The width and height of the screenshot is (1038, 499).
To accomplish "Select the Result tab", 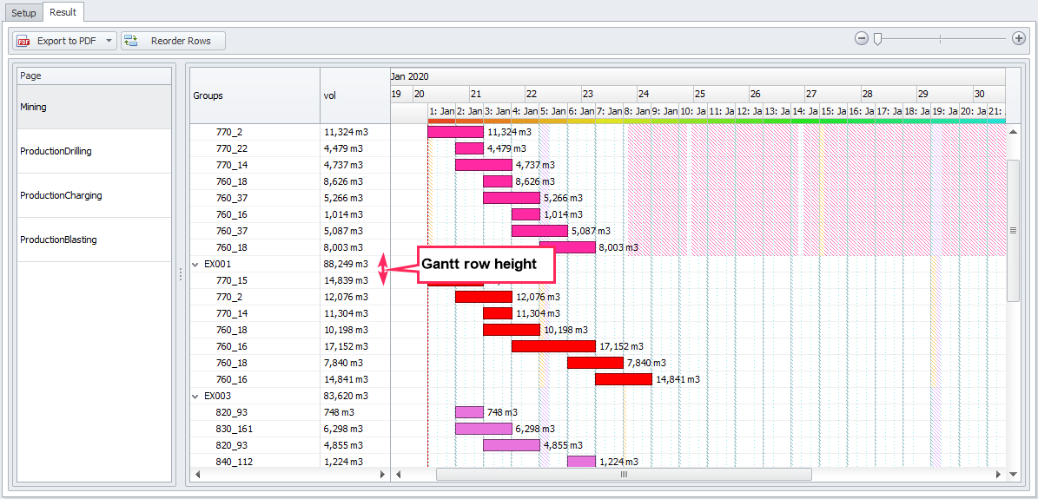I will tap(63, 12).
